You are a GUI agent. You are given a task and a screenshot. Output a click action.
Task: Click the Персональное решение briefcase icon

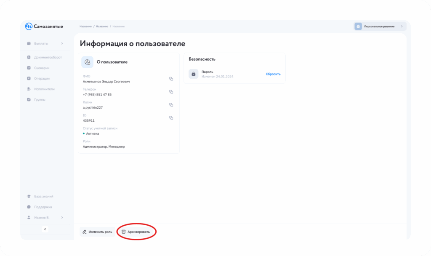pos(358,27)
